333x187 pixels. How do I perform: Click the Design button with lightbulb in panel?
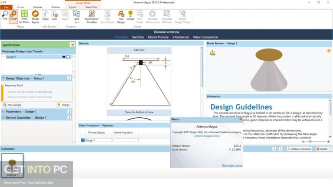point(63,105)
